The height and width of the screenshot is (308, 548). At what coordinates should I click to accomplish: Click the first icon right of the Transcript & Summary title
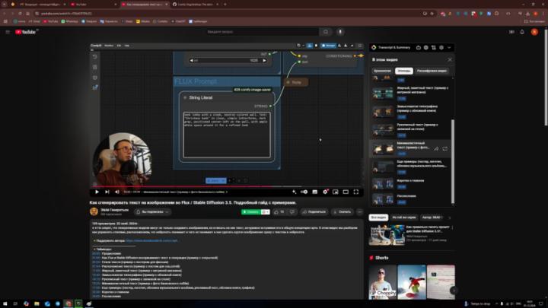click(419, 47)
